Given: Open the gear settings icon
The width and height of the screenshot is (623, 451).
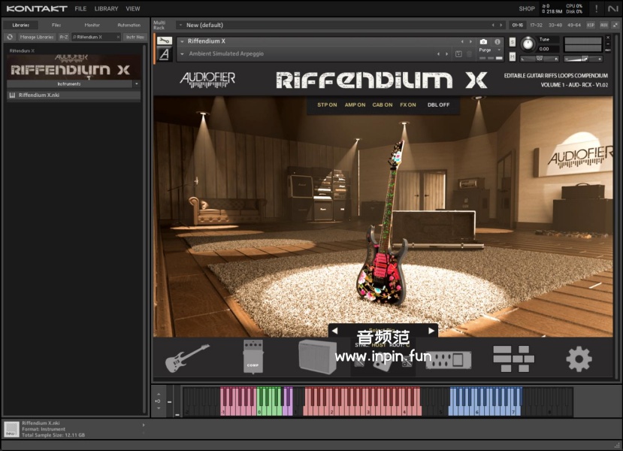Looking at the screenshot, I should tap(579, 359).
